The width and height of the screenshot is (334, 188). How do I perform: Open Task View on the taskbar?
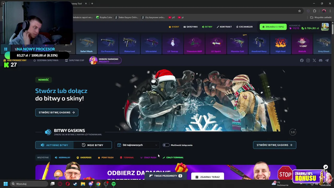(52, 184)
